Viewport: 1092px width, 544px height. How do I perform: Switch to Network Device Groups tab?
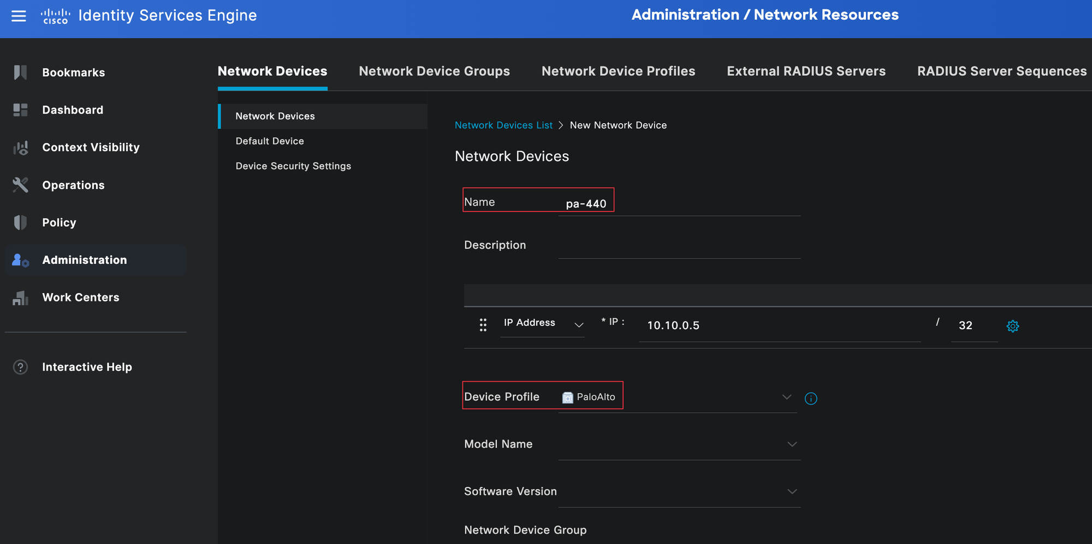point(434,71)
